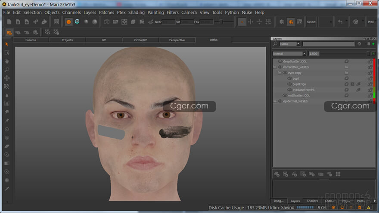Viewport: 379px width, 213px height.
Task: Toggle visibility of epidermal_wEYES group
Action: pos(280,101)
